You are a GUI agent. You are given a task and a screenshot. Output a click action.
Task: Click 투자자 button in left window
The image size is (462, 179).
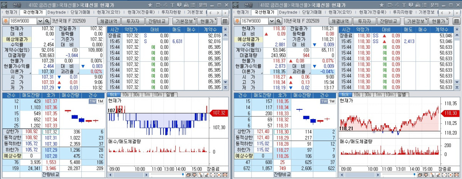[x=133, y=21]
